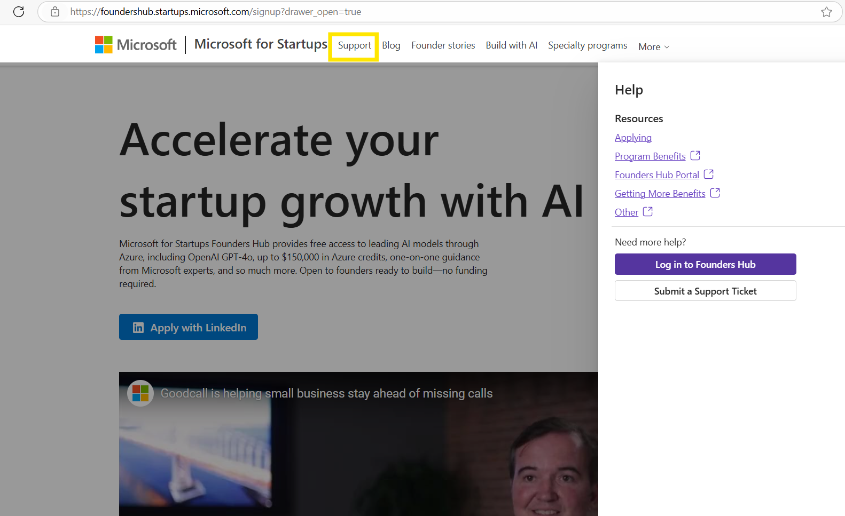Click the external icon beside Founders Hub Portal

pos(708,174)
